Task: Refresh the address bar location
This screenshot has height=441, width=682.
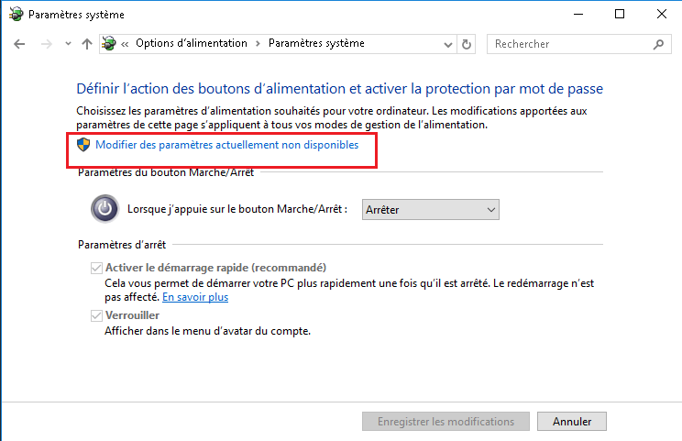Action: pos(467,44)
